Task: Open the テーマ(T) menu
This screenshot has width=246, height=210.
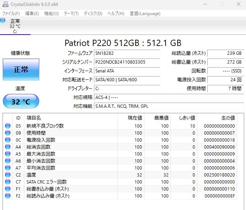Action: [x=71, y=14]
